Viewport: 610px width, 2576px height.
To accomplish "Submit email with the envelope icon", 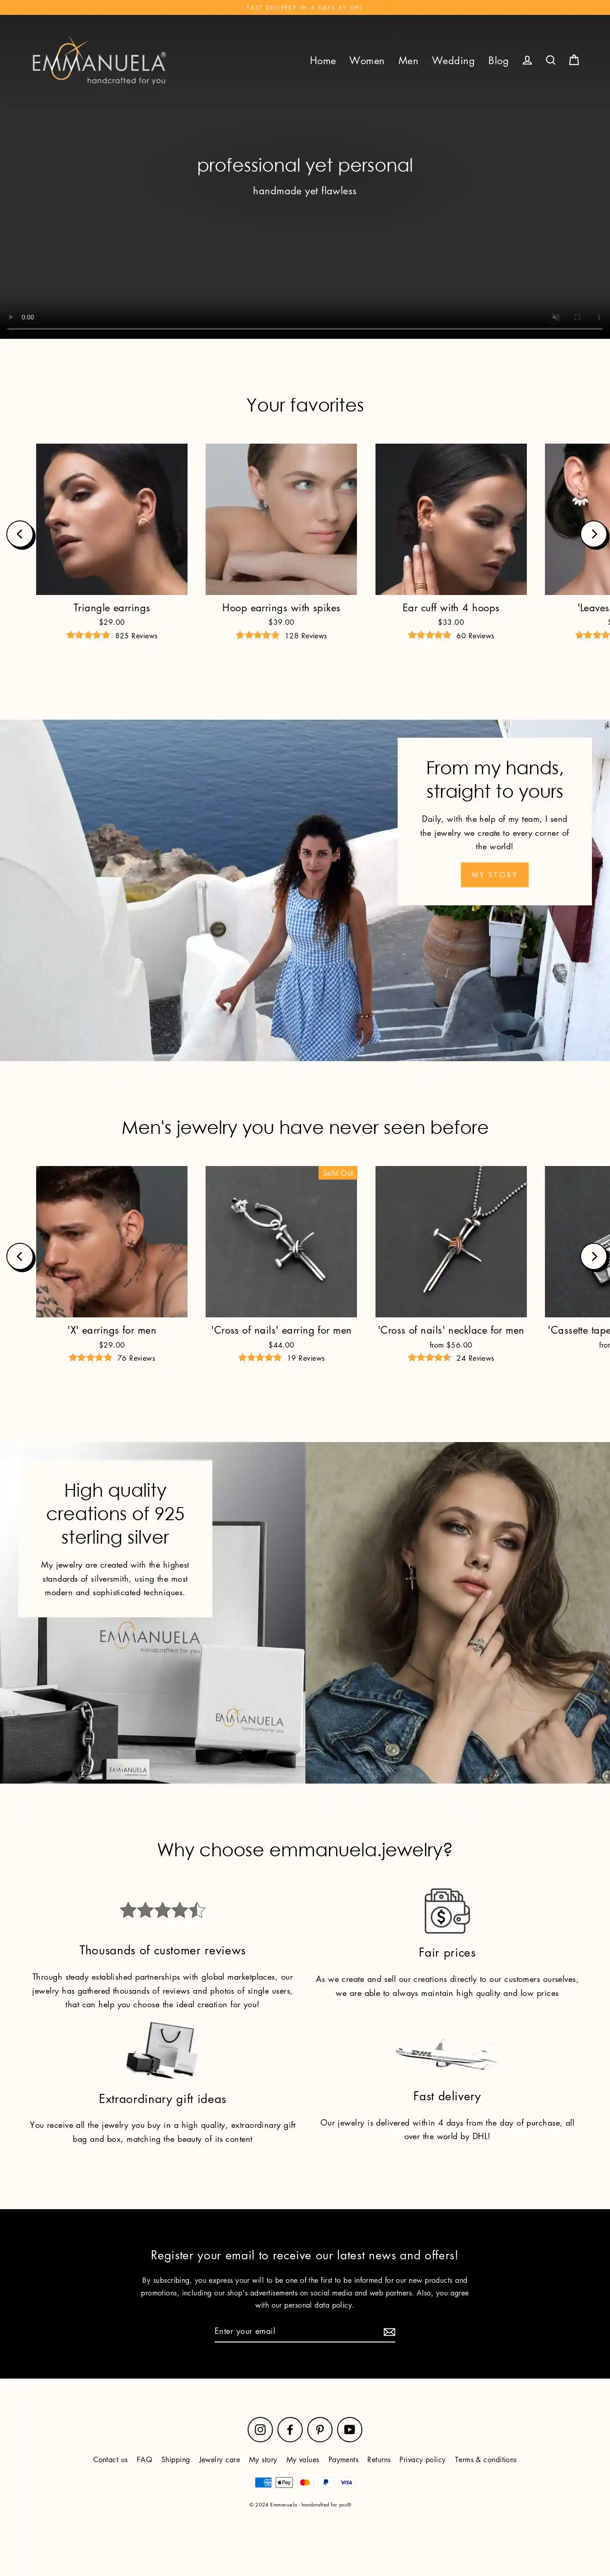I will [x=389, y=2332].
